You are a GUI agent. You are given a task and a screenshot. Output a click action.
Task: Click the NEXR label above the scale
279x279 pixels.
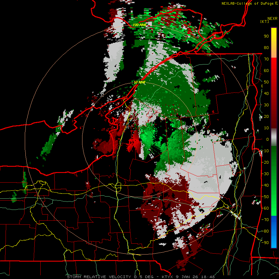tap(272, 19)
